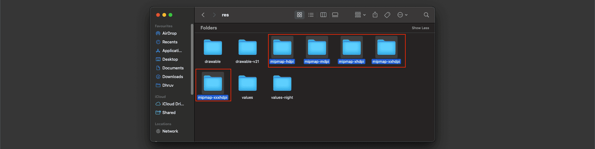
Task: Switch to icon grid view
Action: point(299,15)
